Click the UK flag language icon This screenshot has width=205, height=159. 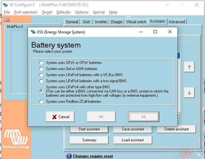point(7,20)
